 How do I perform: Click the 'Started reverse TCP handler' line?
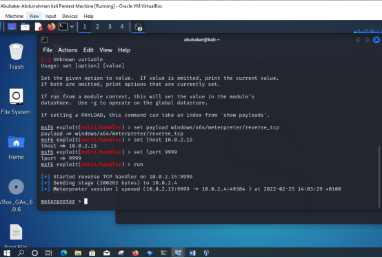coord(117,177)
